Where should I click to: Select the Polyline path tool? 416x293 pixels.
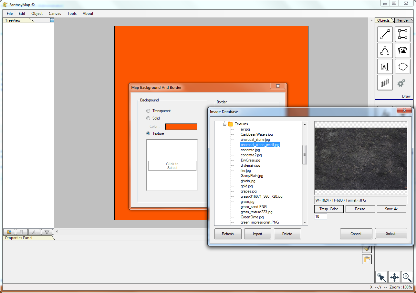point(385,50)
